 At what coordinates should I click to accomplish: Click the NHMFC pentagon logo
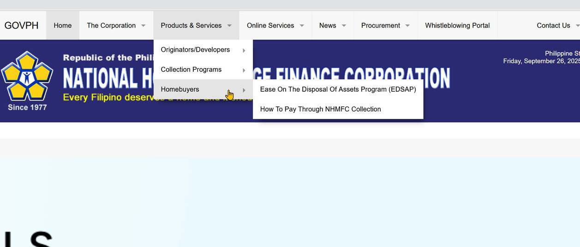click(27, 77)
